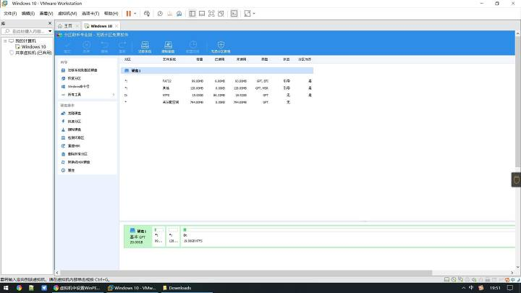The width and height of the screenshot is (521, 293).
Task: Select the rebuild MBR sidebar operation
Action: coord(71,146)
